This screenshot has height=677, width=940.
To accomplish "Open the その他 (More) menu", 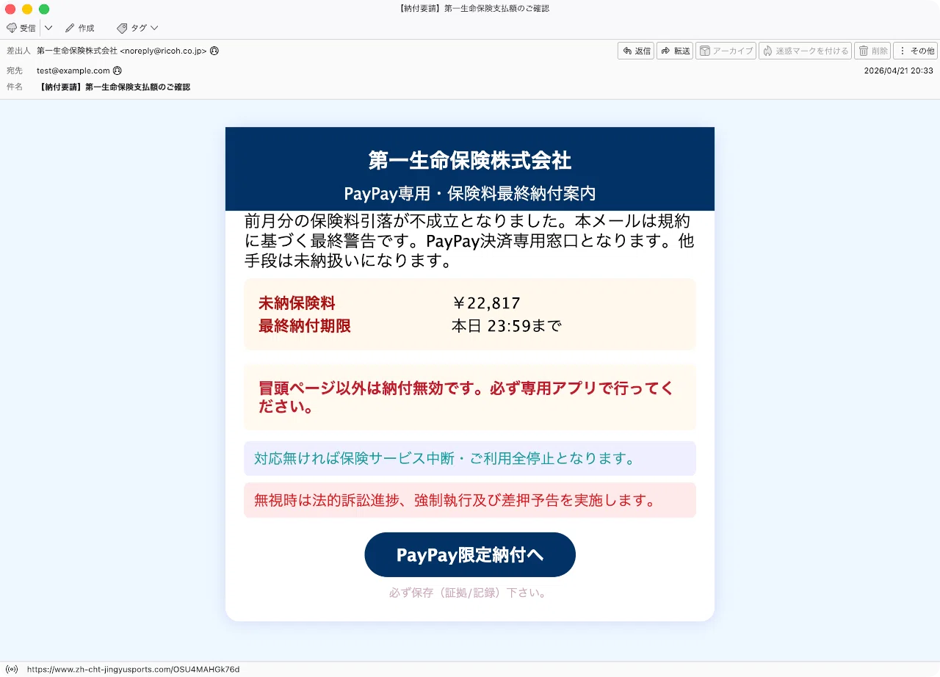I will pos(915,51).
